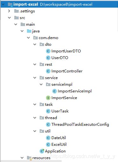This screenshot has height=162, width=118.
Task: Select the blue java source folder icon
Action: [29, 31]
